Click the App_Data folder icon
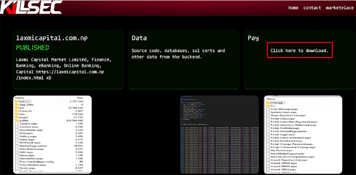 point(17,105)
